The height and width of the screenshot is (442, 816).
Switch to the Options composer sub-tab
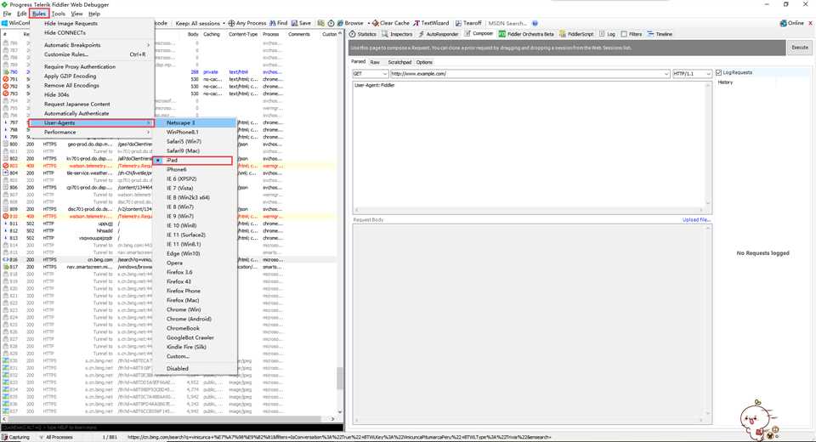[424, 62]
